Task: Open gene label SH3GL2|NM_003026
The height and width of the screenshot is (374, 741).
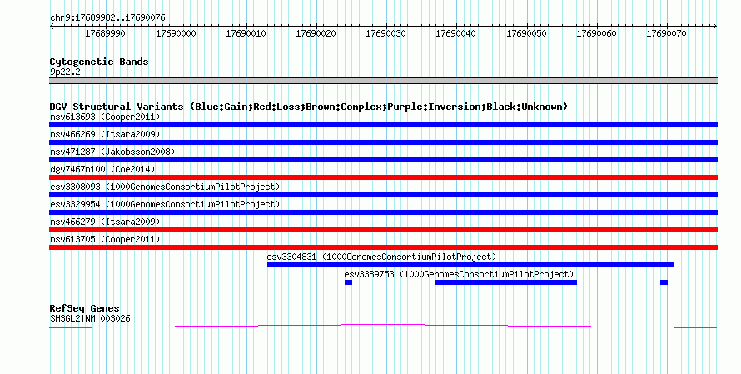Action: click(x=90, y=319)
